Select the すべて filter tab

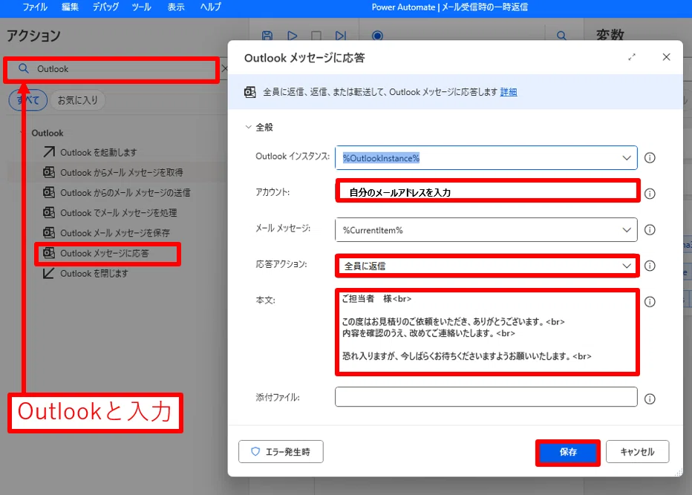coord(27,100)
